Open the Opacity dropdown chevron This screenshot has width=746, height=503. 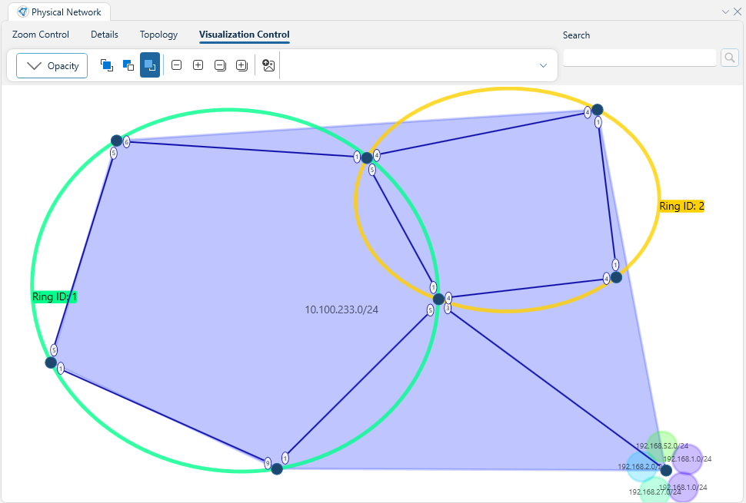click(x=32, y=65)
